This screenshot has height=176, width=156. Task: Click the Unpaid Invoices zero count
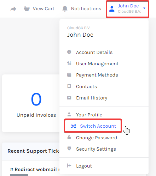point(36,99)
